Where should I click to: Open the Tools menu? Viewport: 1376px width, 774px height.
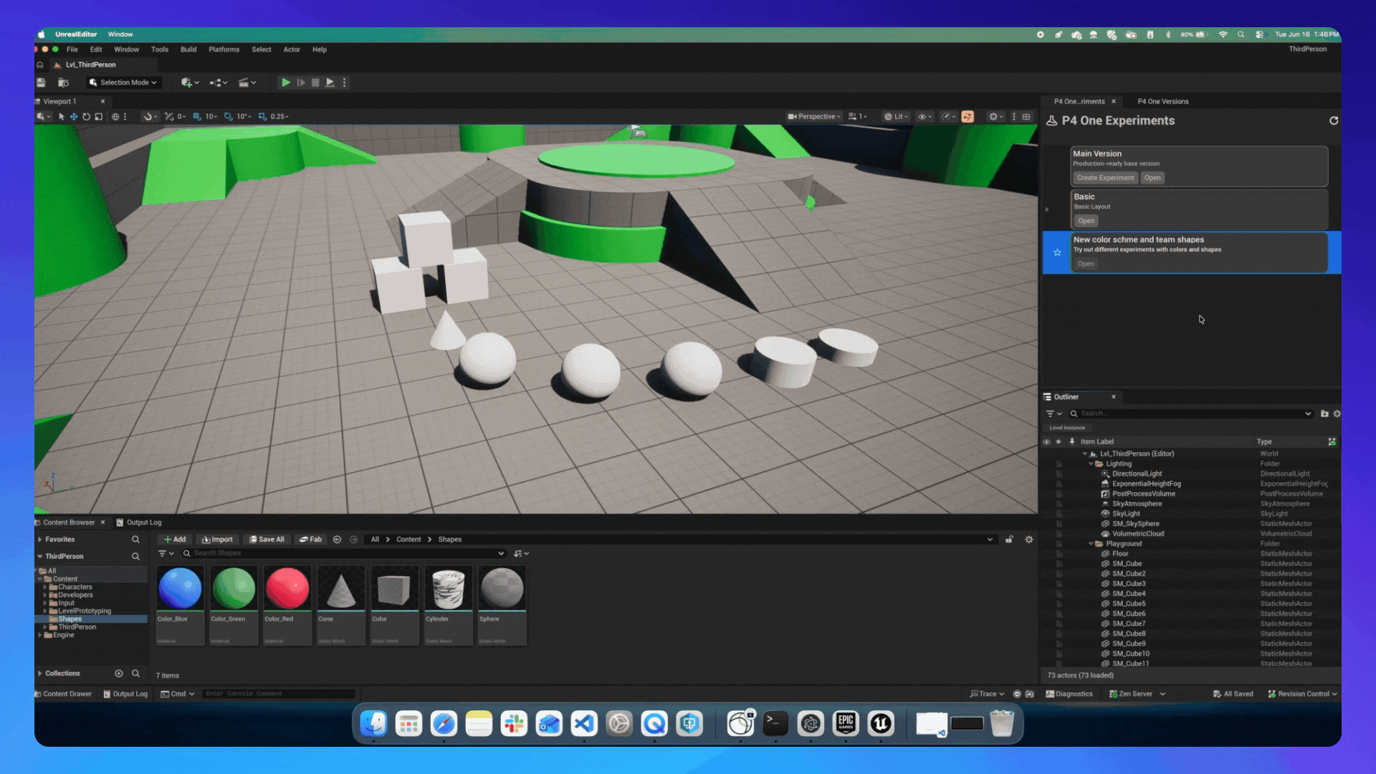coord(159,49)
